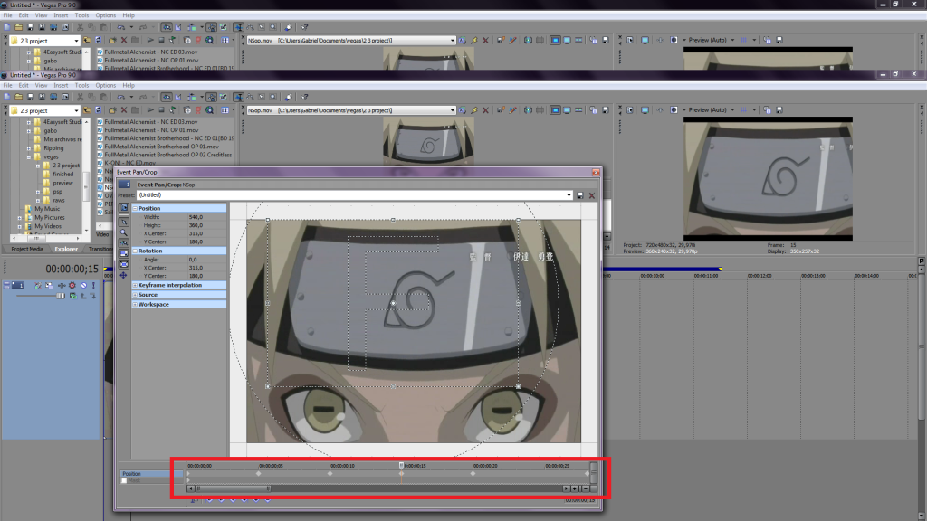Switch to the Explorer tab
The image size is (927, 521).
click(66, 250)
